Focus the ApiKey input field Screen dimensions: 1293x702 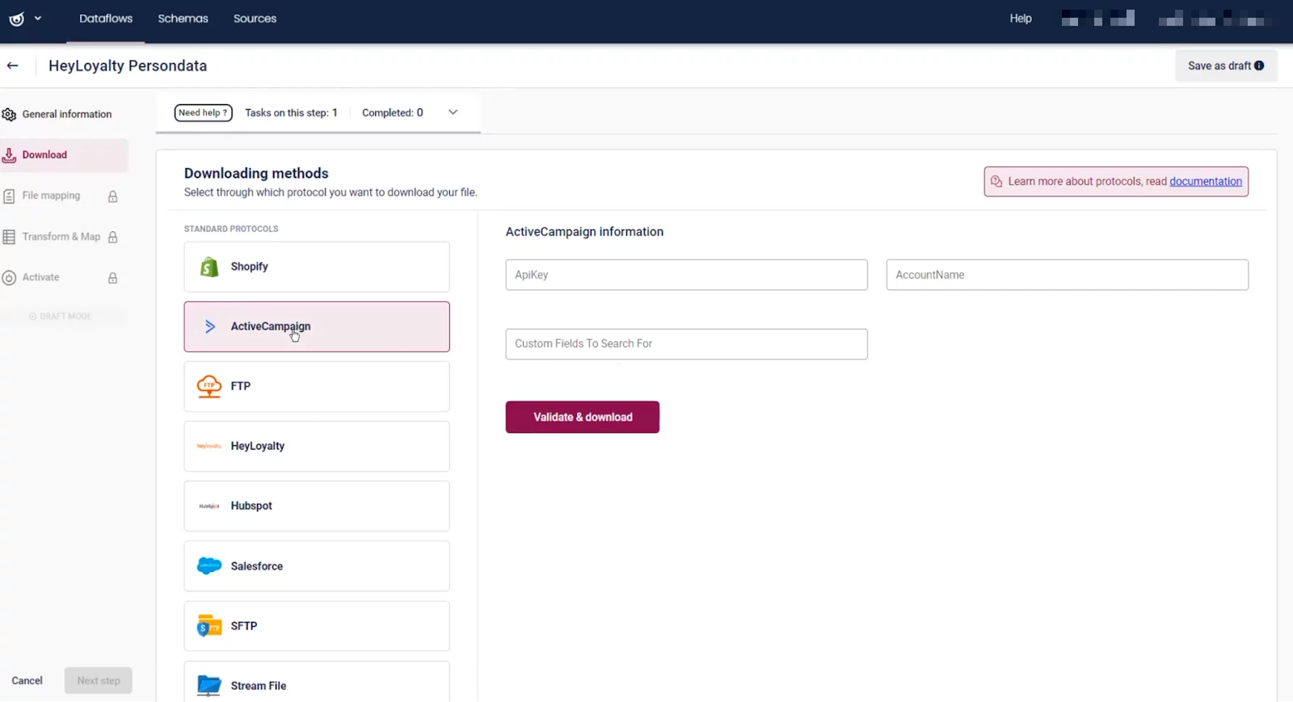(x=686, y=275)
